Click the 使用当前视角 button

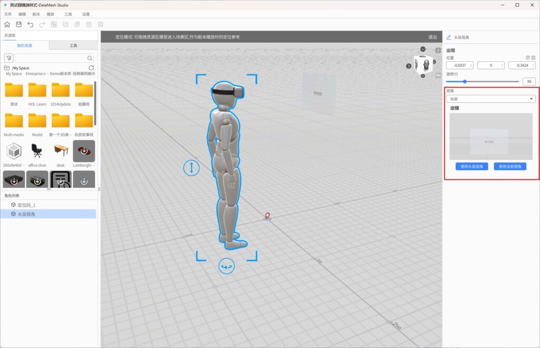click(509, 166)
